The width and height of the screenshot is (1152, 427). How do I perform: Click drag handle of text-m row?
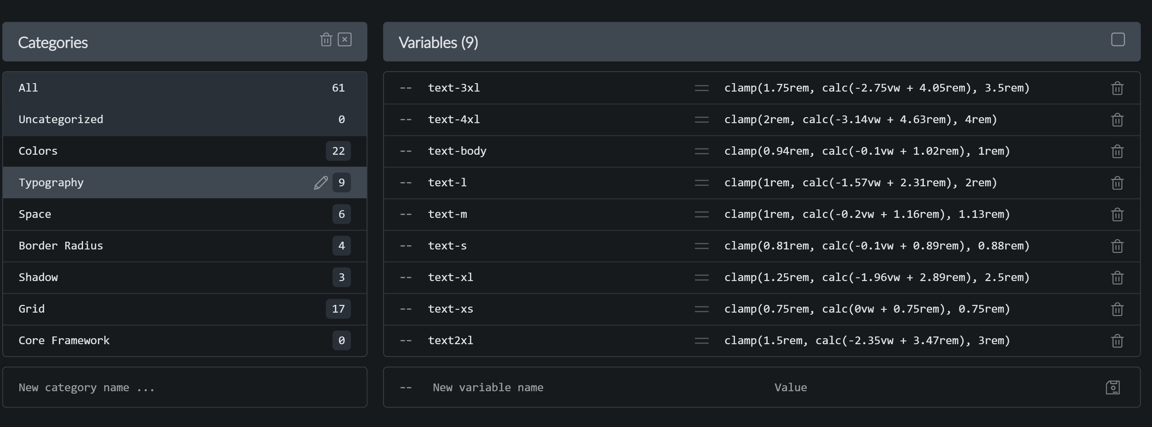702,214
